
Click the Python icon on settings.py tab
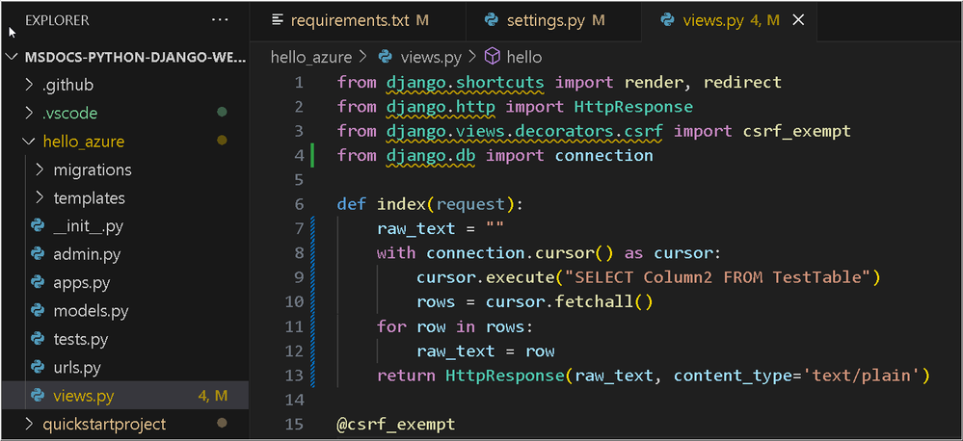point(492,19)
